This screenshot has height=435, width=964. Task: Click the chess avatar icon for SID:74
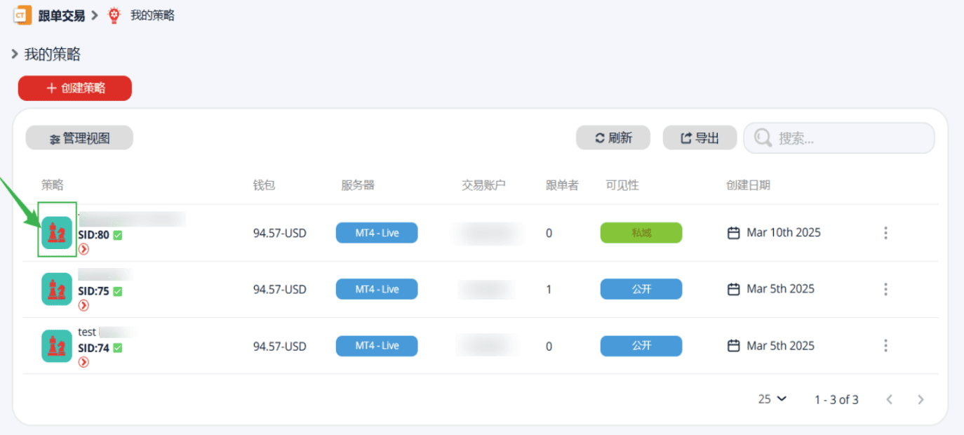(57, 346)
